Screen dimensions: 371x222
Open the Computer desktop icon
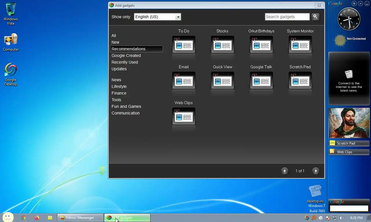(x=11, y=42)
